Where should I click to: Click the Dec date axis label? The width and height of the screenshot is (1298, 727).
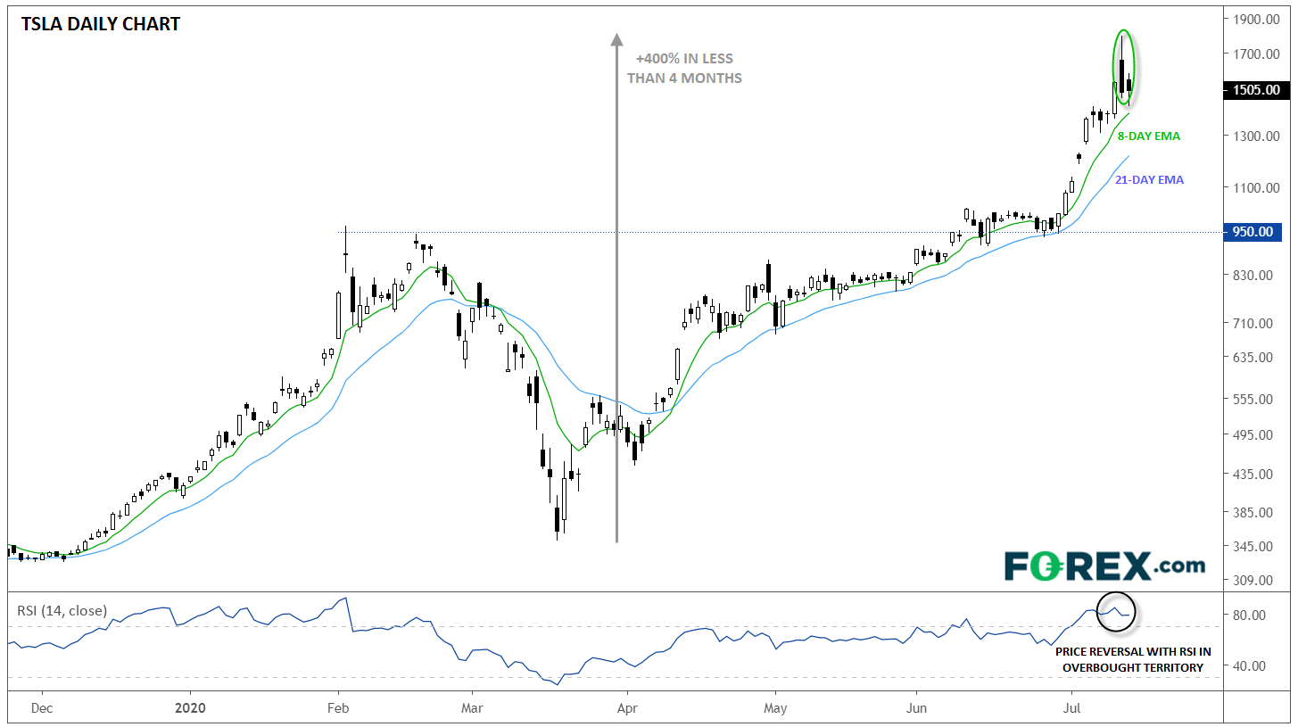pos(41,708)
